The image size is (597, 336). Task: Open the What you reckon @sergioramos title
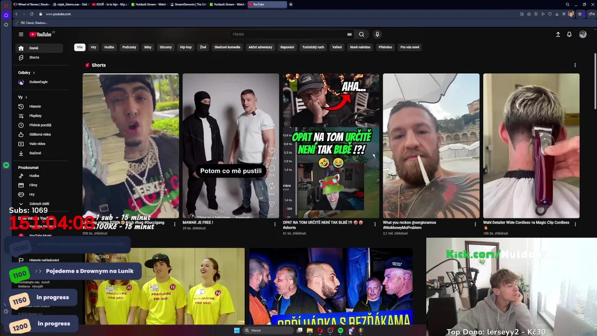tap(410, 225)
